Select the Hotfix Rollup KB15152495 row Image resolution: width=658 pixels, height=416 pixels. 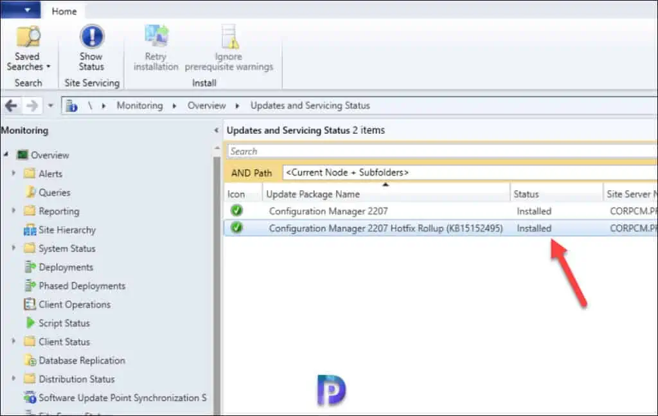(441, 228)
